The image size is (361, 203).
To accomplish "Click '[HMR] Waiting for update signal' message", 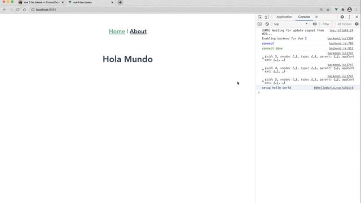I will (293, 32).
